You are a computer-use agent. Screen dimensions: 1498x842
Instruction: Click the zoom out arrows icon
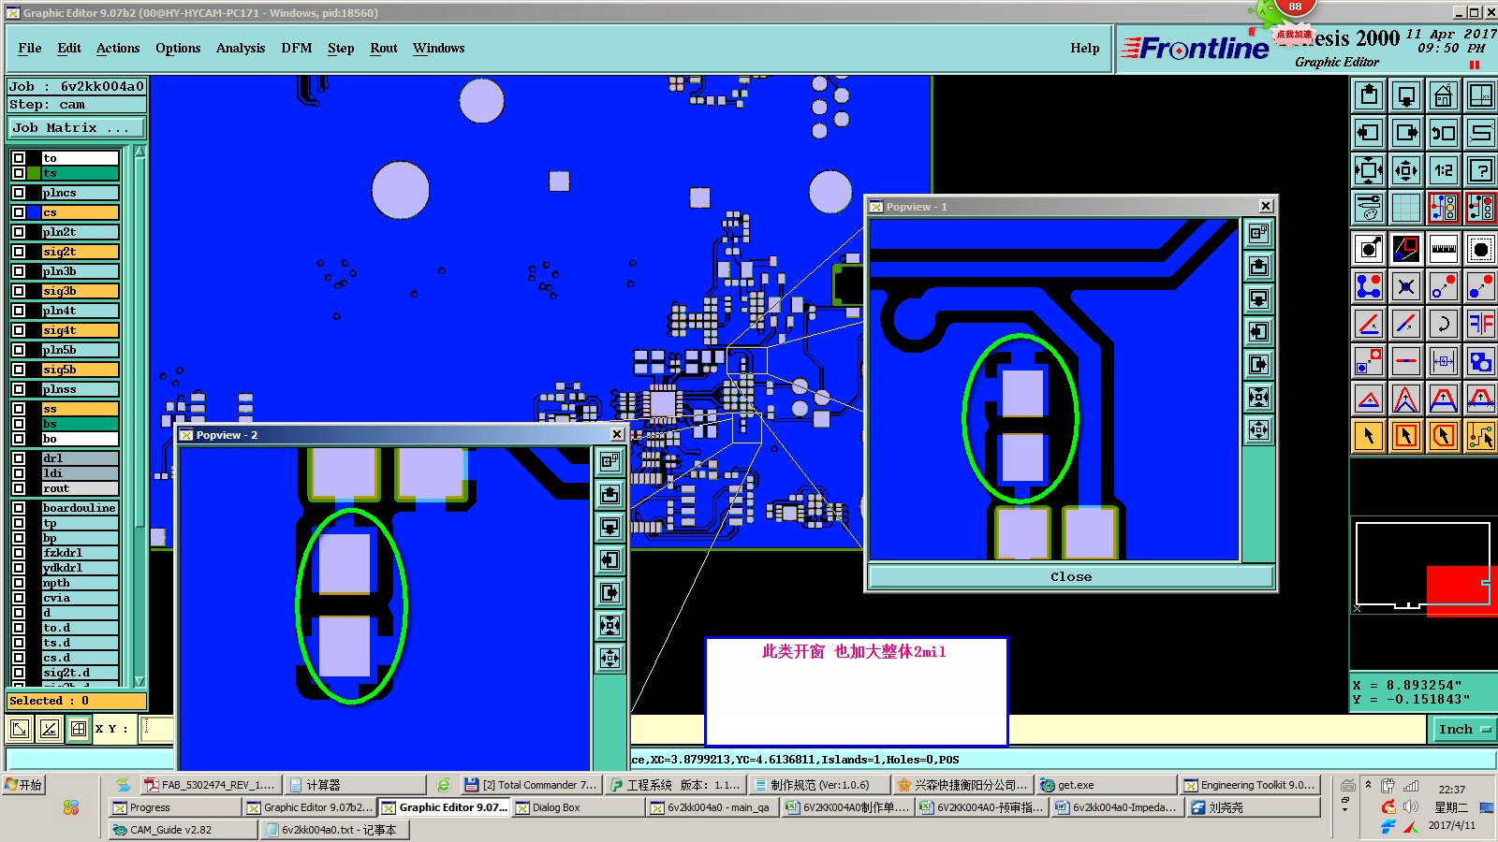tap(1406, 170)
